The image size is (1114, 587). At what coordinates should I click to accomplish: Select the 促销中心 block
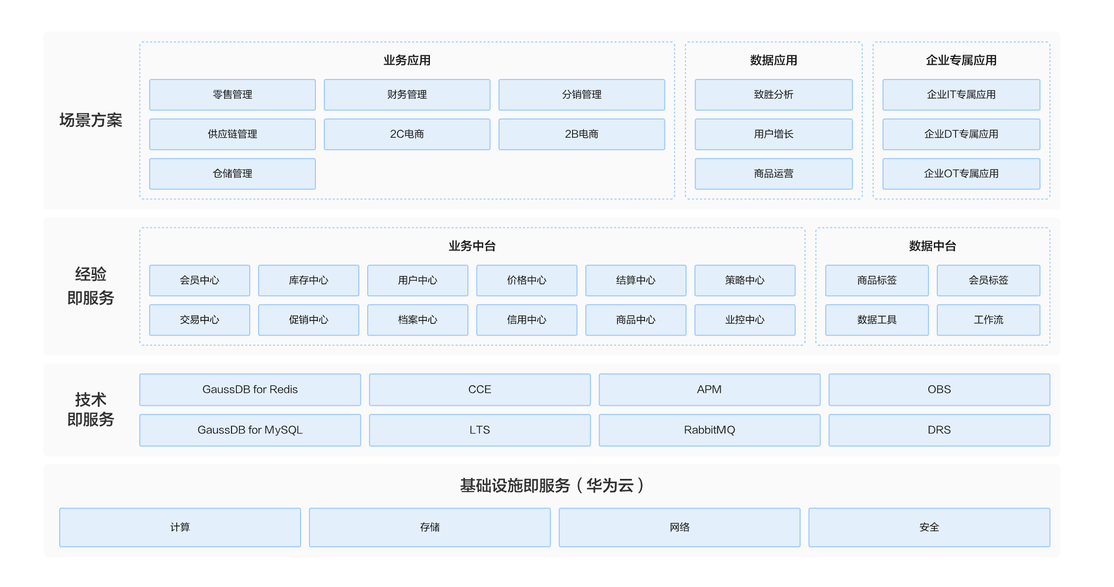coord(308,319)
